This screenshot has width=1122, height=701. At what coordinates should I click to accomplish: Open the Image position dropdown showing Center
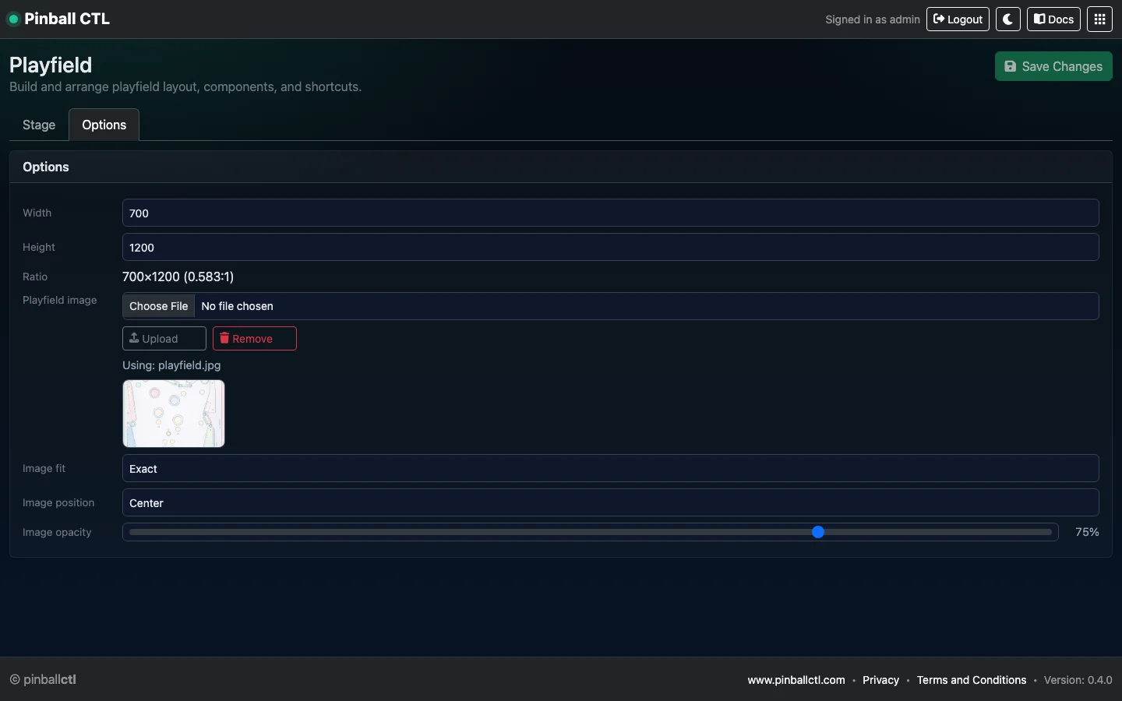coord(610,503)
